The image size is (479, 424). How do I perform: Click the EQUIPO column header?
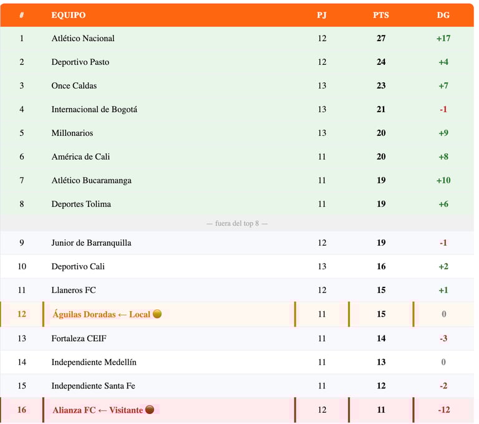69,15
